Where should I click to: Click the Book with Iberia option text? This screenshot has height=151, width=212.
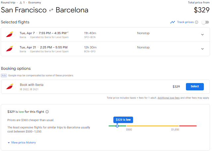click(x=31, y=85)
